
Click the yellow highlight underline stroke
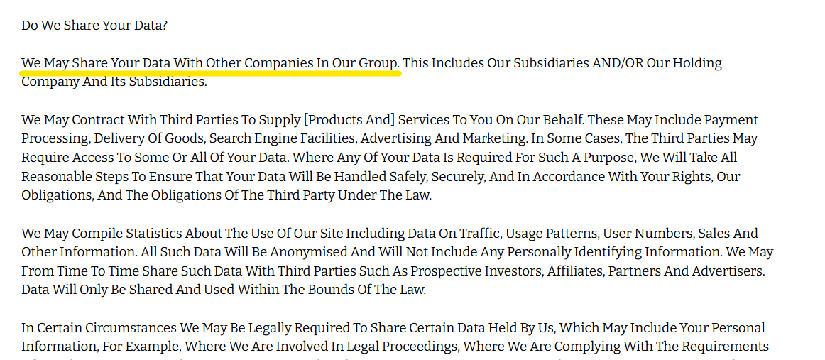(211, 73)
